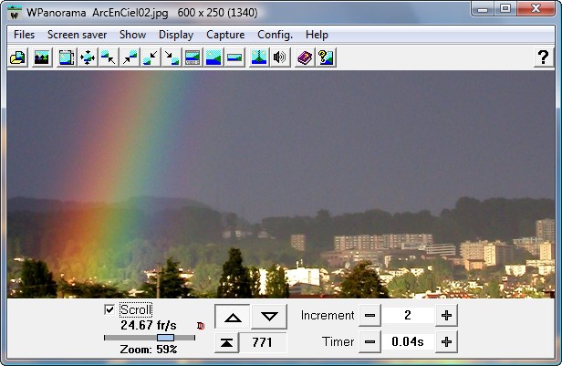The image size is (562, 366).
Task: Click the Timer label
Action: pyautogui.click(x=338, y=342)
